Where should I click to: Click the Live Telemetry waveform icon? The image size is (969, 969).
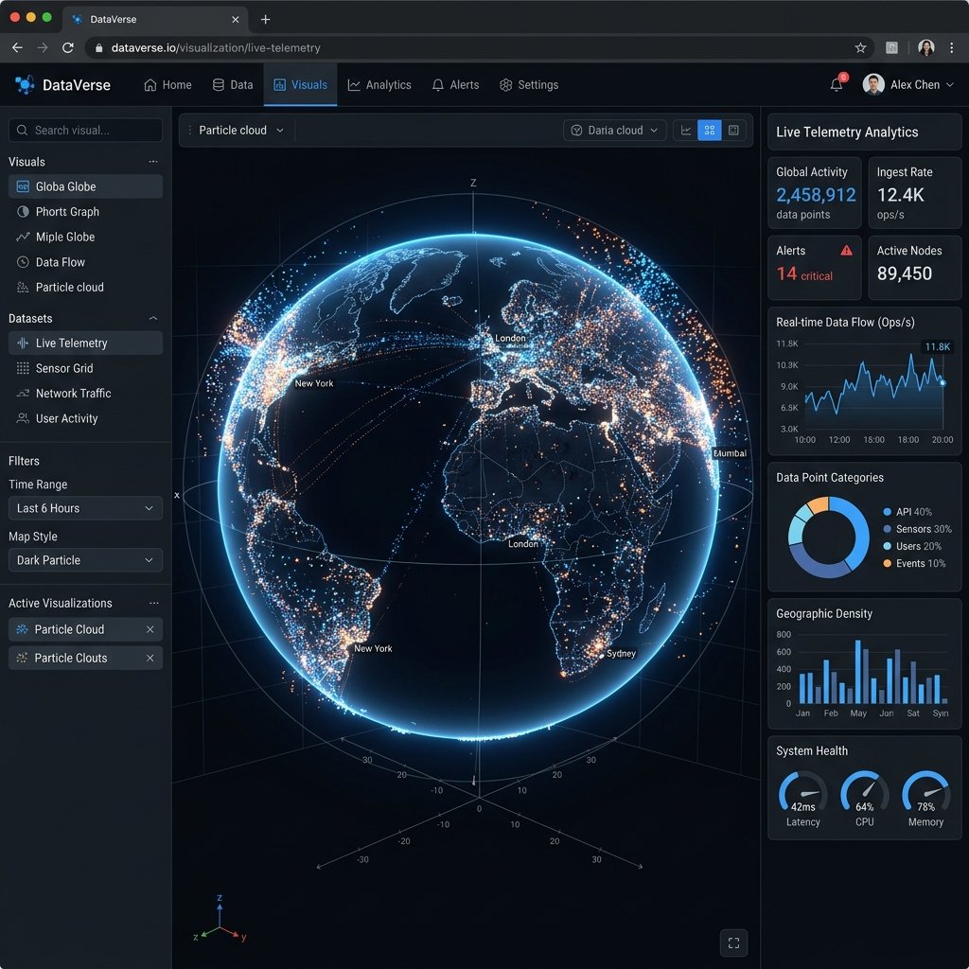point(23,343)
